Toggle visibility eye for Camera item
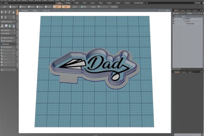The height and width of the screenshot is (136, 204). (174, 21)
